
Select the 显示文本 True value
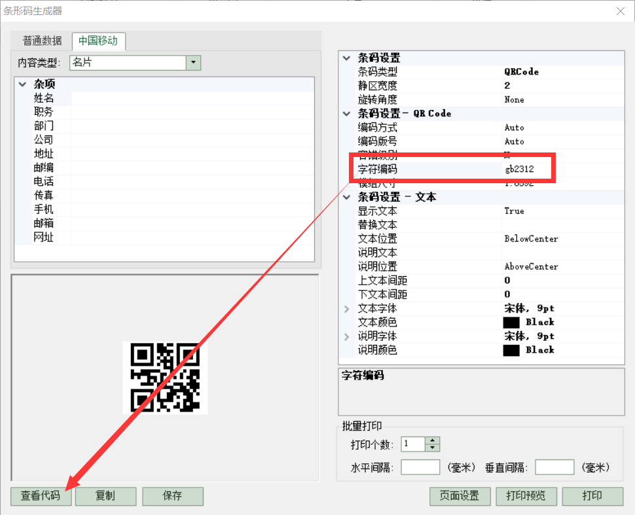tap(563, 211)
